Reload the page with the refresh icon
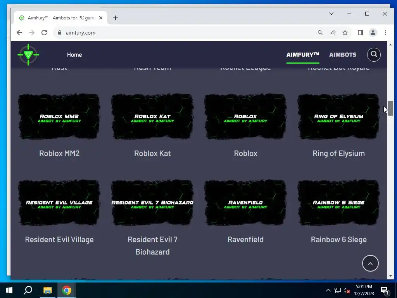 pos(44,33)
